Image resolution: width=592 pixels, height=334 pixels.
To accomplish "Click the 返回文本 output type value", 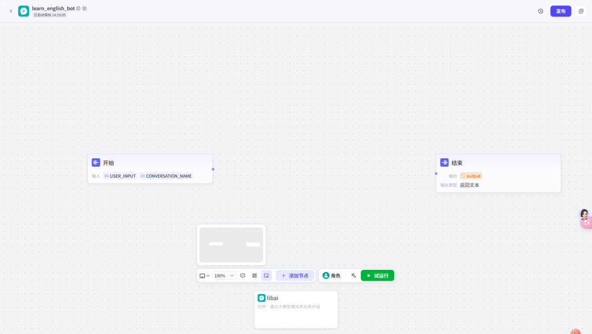I will (469, 185).
